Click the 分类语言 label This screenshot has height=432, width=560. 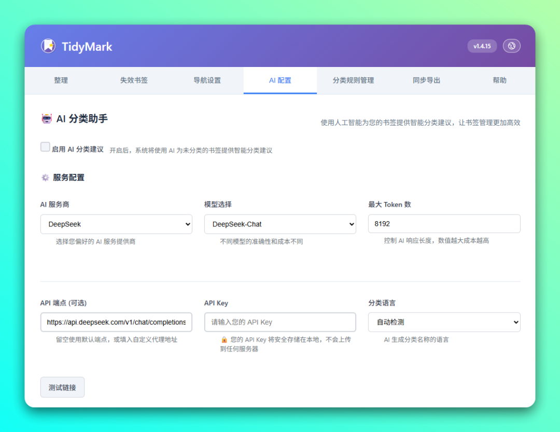382,303
